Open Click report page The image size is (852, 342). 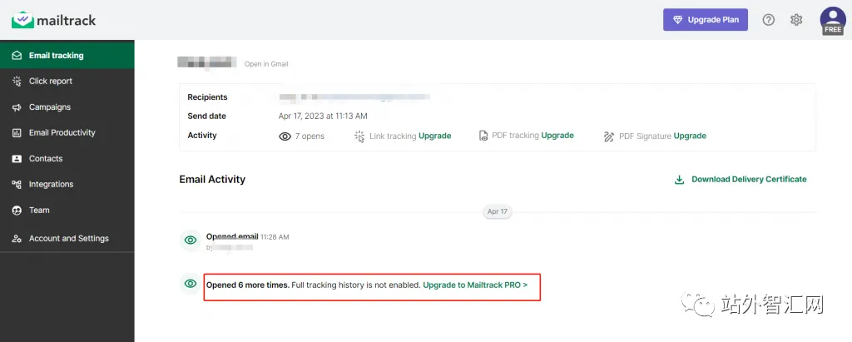(67, 81)
